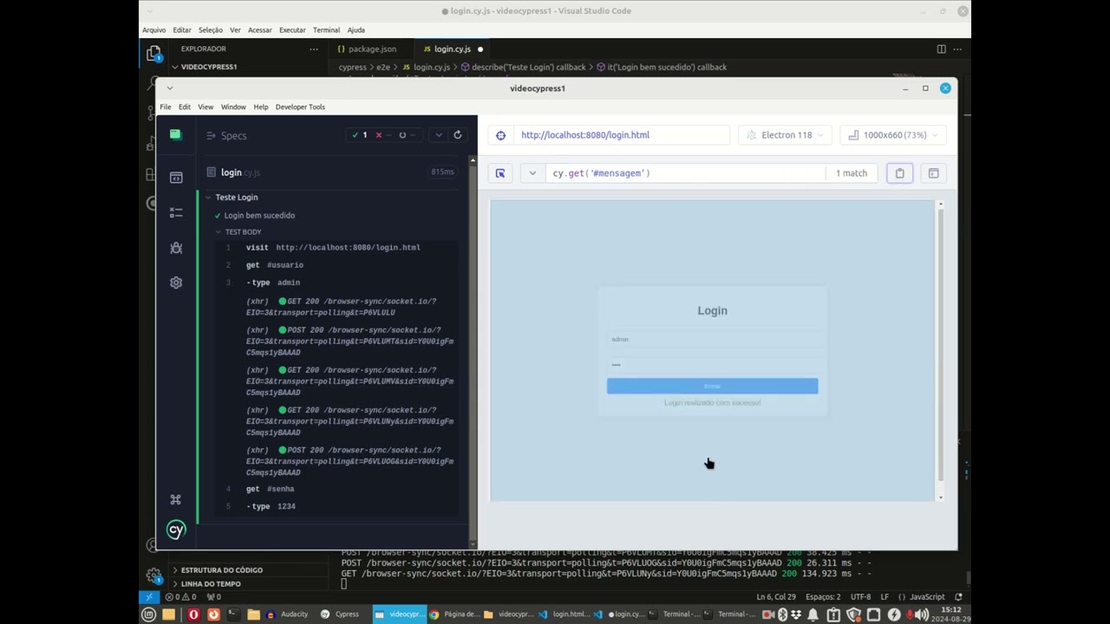Viewport: 1110px width, 624px height.
Task: Open the Opera browser taskbar icon
Action: [x=193, y=614]
